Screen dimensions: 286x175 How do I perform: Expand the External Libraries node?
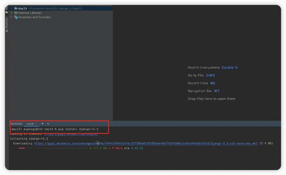11,13
